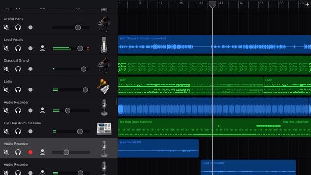Click the Grand Piano volume slider knob
This screenshot has width=311, height=175.
click(x=78, y=27)
